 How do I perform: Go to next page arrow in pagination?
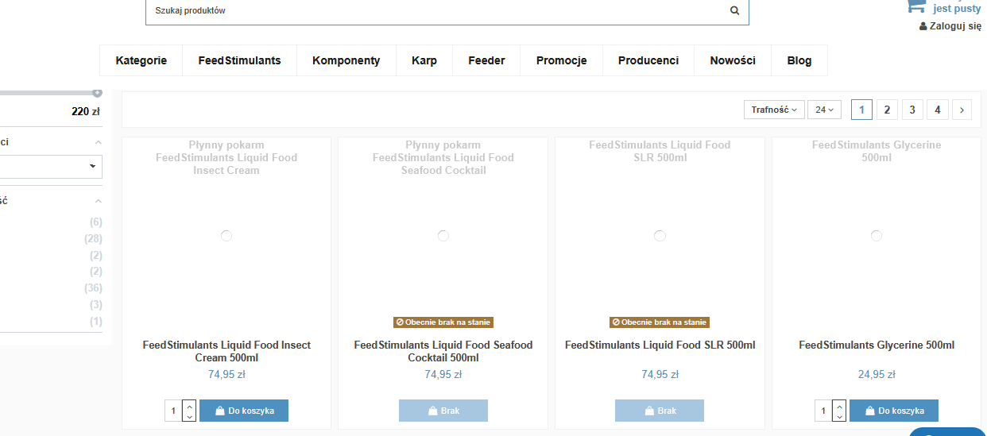962,110
